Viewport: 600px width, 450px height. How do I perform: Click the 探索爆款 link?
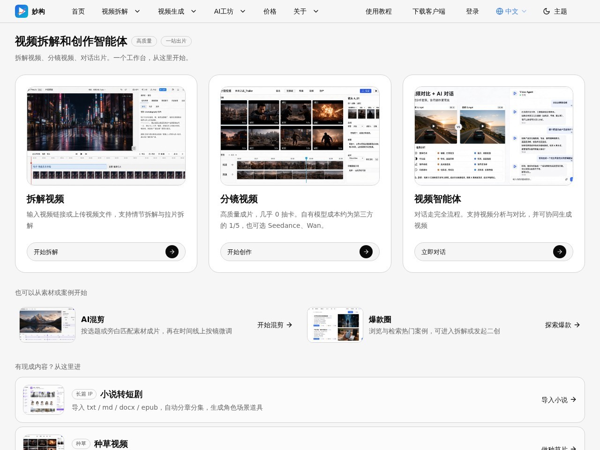point(562,325)
